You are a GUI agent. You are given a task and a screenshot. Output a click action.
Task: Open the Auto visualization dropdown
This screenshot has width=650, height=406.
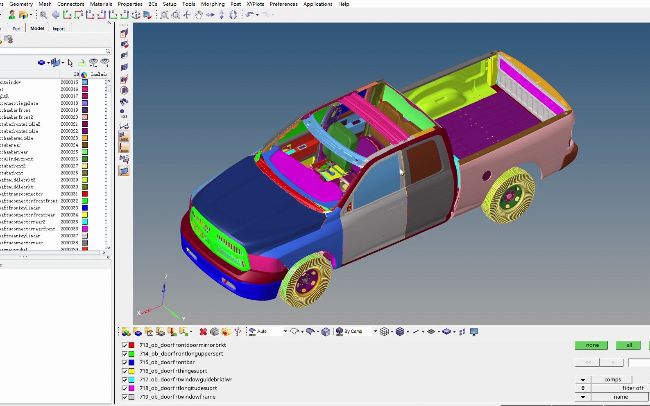click(x=285, y=332)
